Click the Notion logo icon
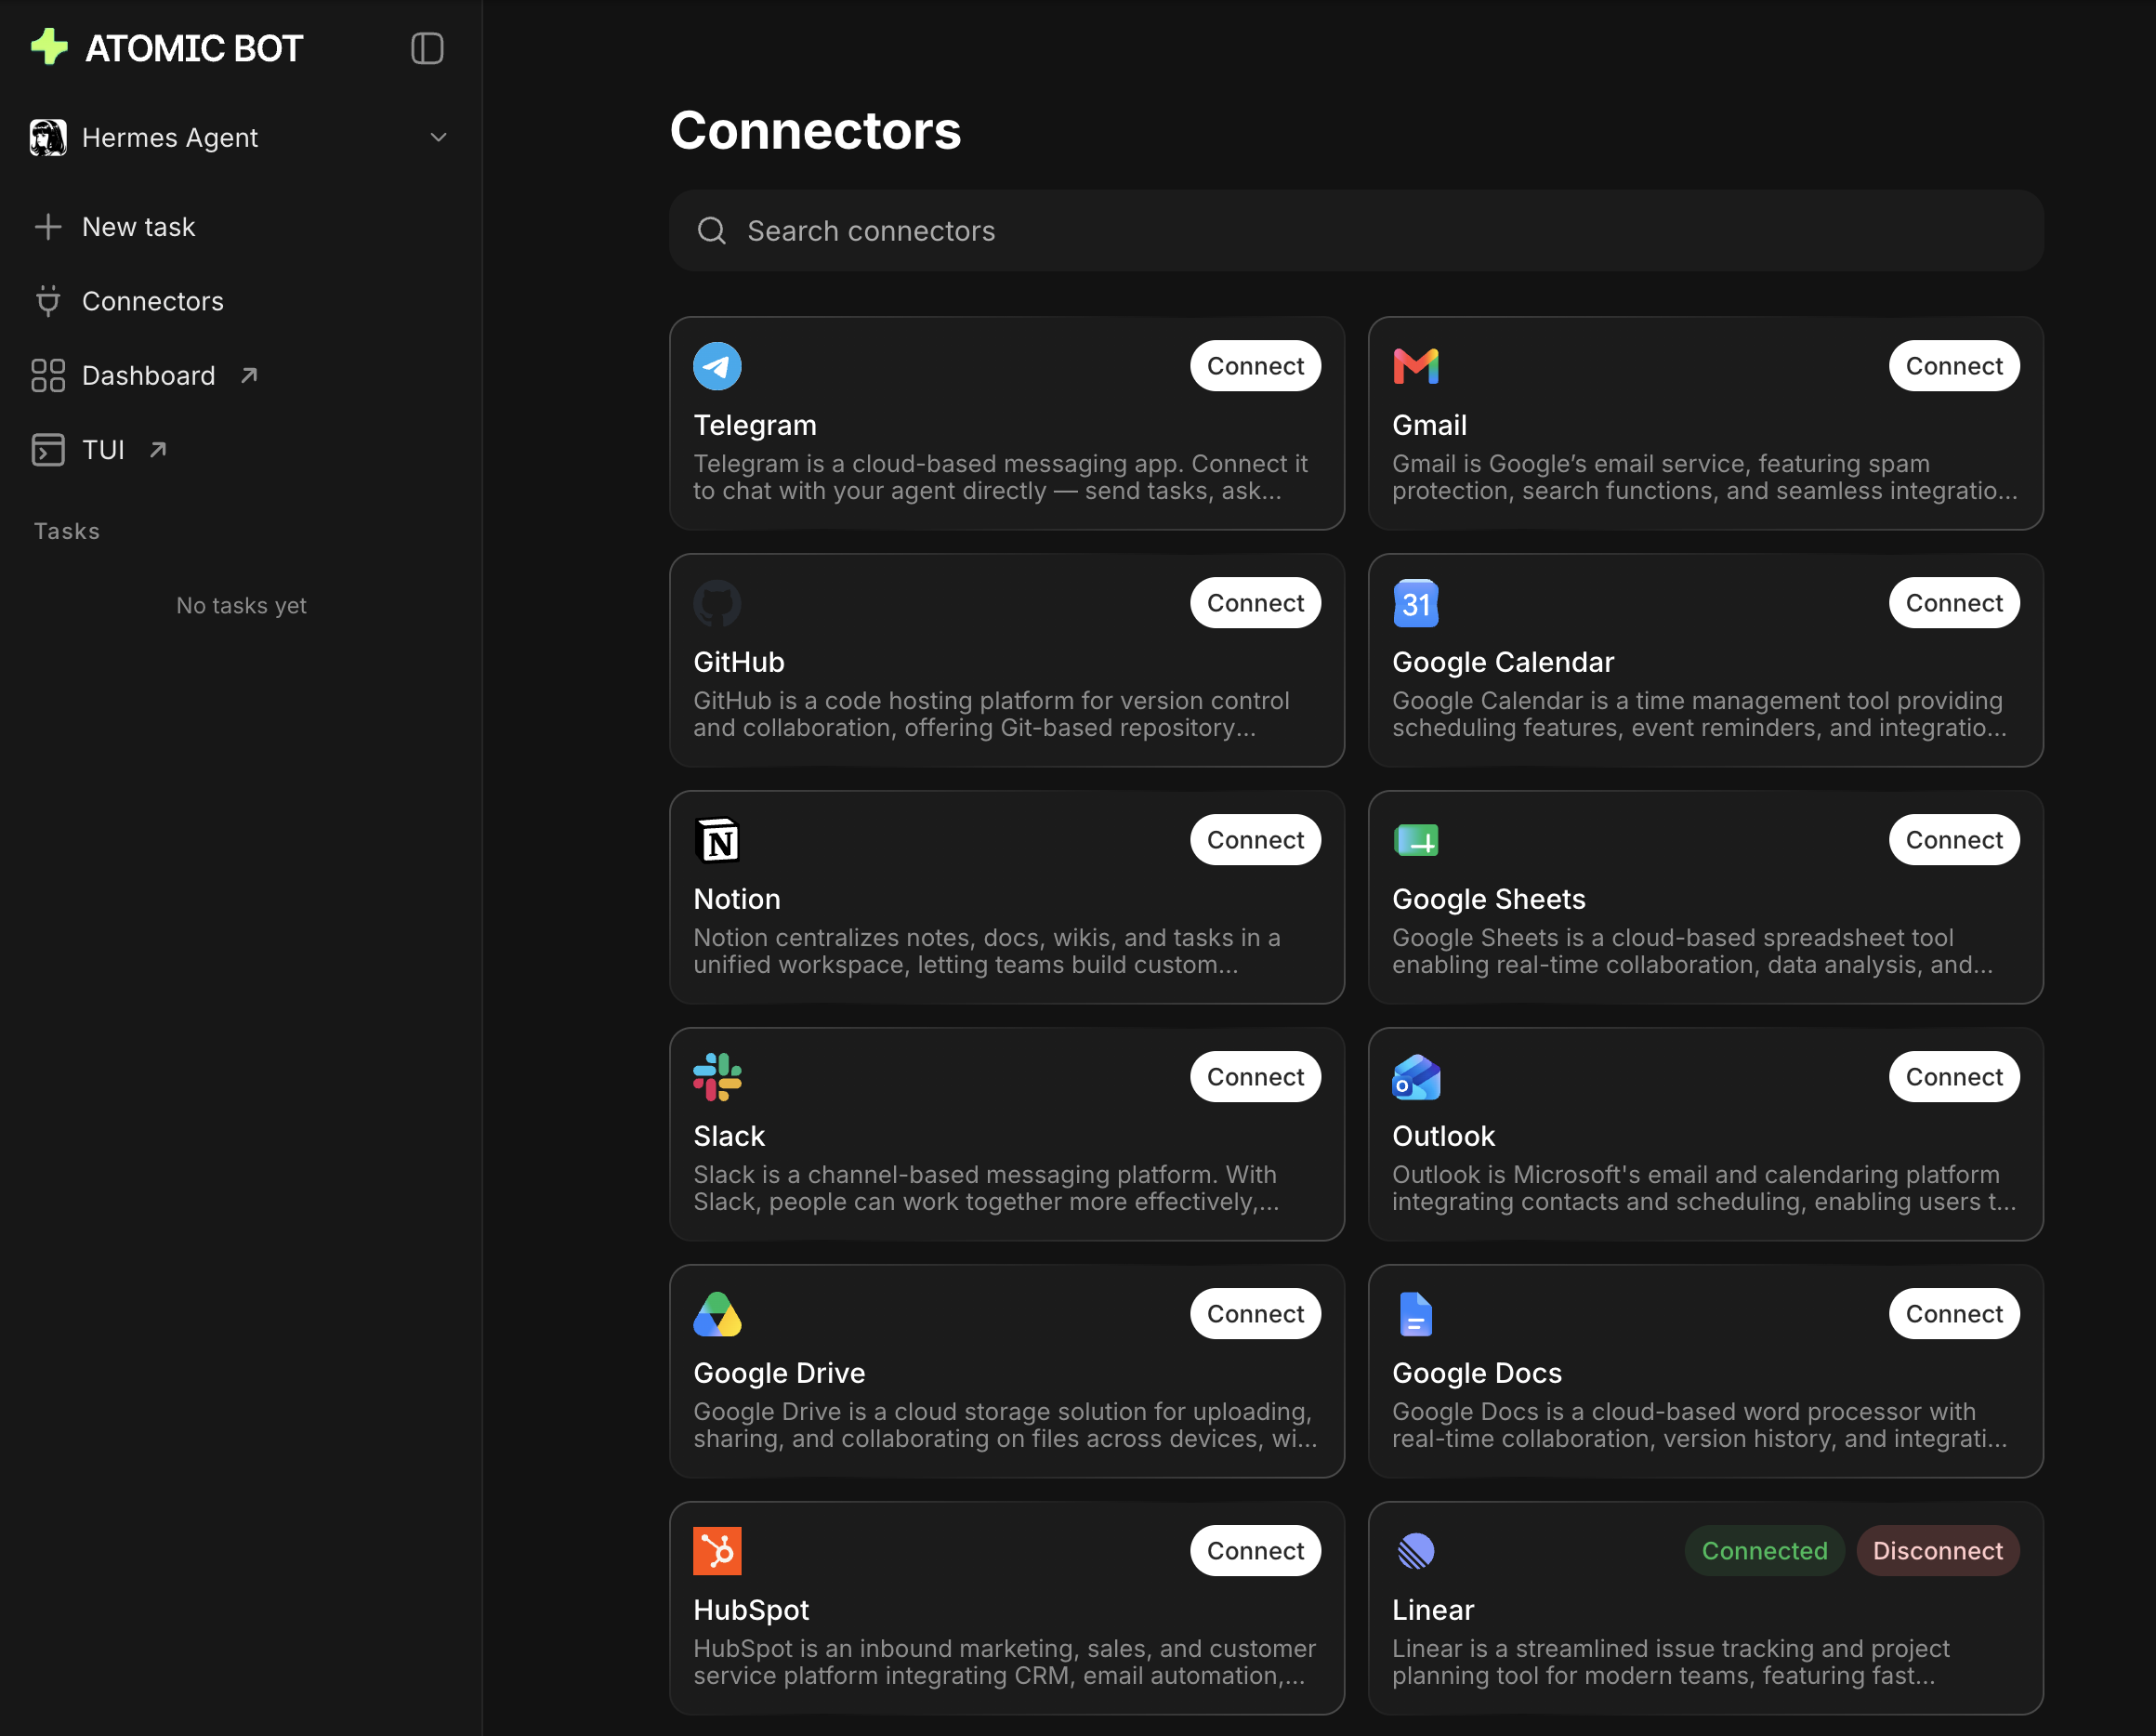This screenshot has height=1736, width=2156. [717, 840]
